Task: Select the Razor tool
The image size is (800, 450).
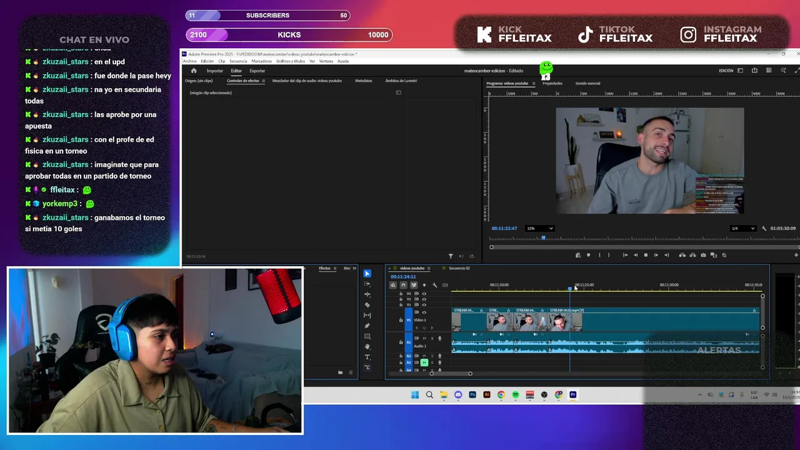Action: point(367,305)
